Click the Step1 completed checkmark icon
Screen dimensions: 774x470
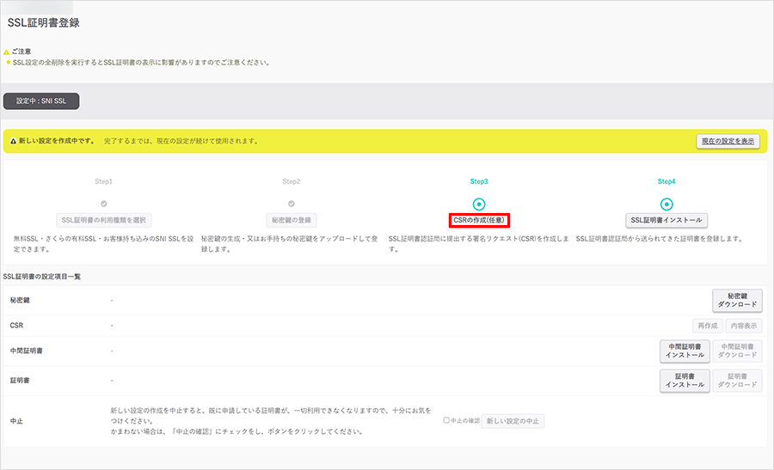tap(104, 204)
